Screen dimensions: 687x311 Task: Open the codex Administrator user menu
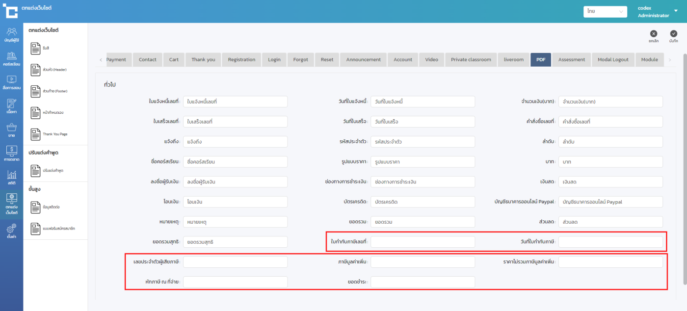point(657,12)
